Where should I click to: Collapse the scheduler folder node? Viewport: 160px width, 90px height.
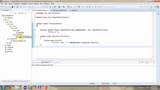pyautogui.click(x=13, y=35)
